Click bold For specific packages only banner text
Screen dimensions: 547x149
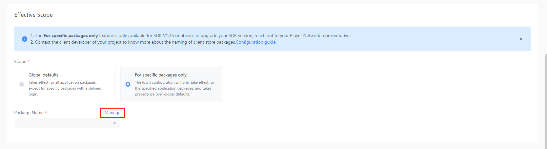click(x=71, y=36)
